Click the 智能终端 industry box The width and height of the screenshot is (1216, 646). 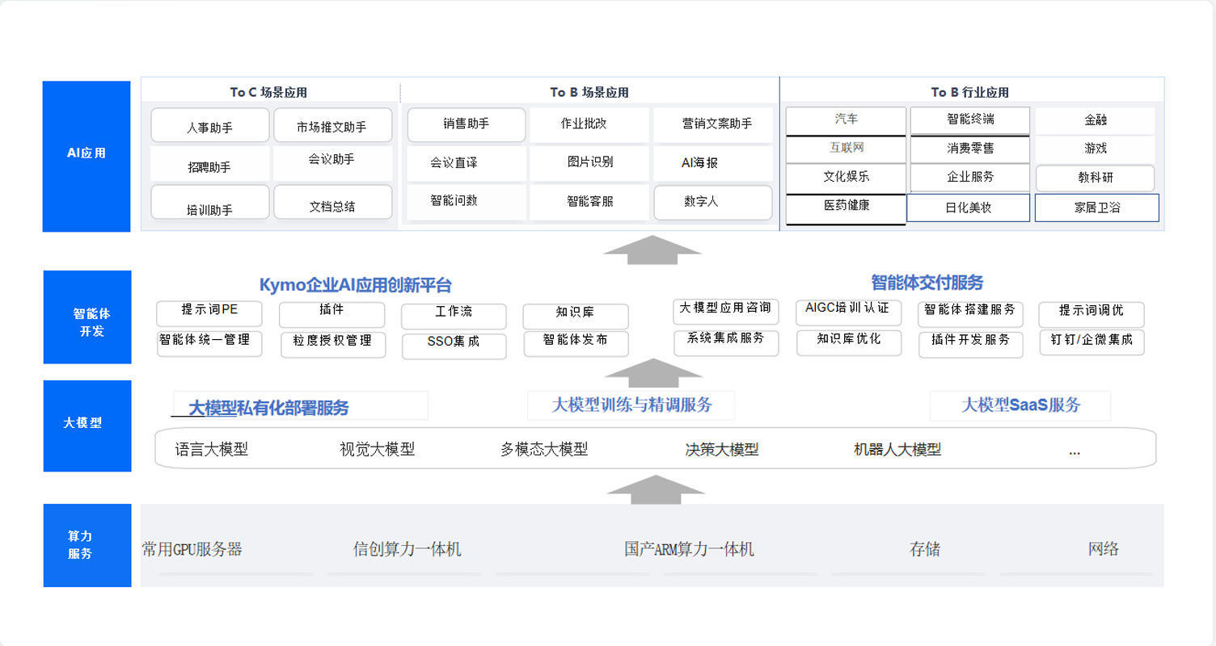pyautogui.click(x=969, y=120)
